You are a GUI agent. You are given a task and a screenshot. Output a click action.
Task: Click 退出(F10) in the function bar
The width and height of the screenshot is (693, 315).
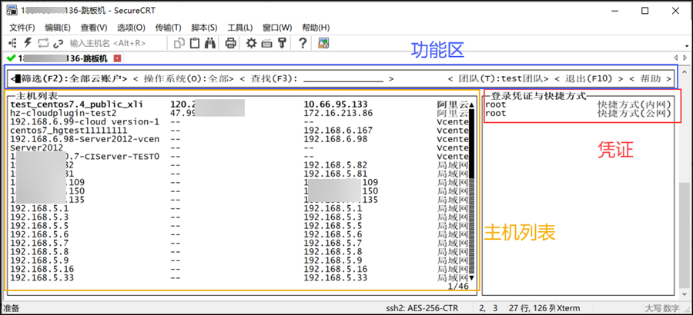[591, 78]
